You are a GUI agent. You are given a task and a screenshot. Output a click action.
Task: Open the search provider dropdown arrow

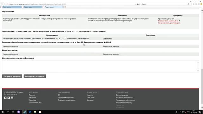tap(190, 4)
